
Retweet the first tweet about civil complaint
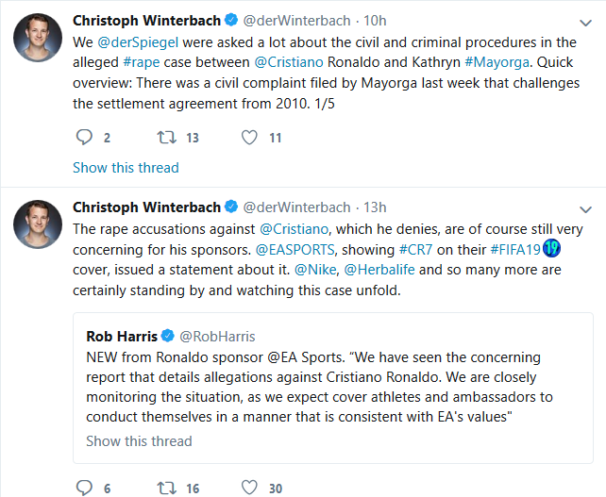click(x=165, y=138)
